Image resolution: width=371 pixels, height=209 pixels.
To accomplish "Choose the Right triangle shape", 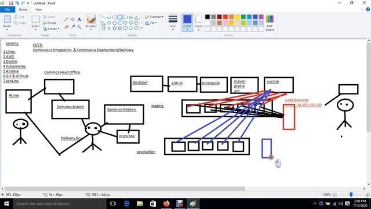I will pyautogui.click(x=104, y=23).
